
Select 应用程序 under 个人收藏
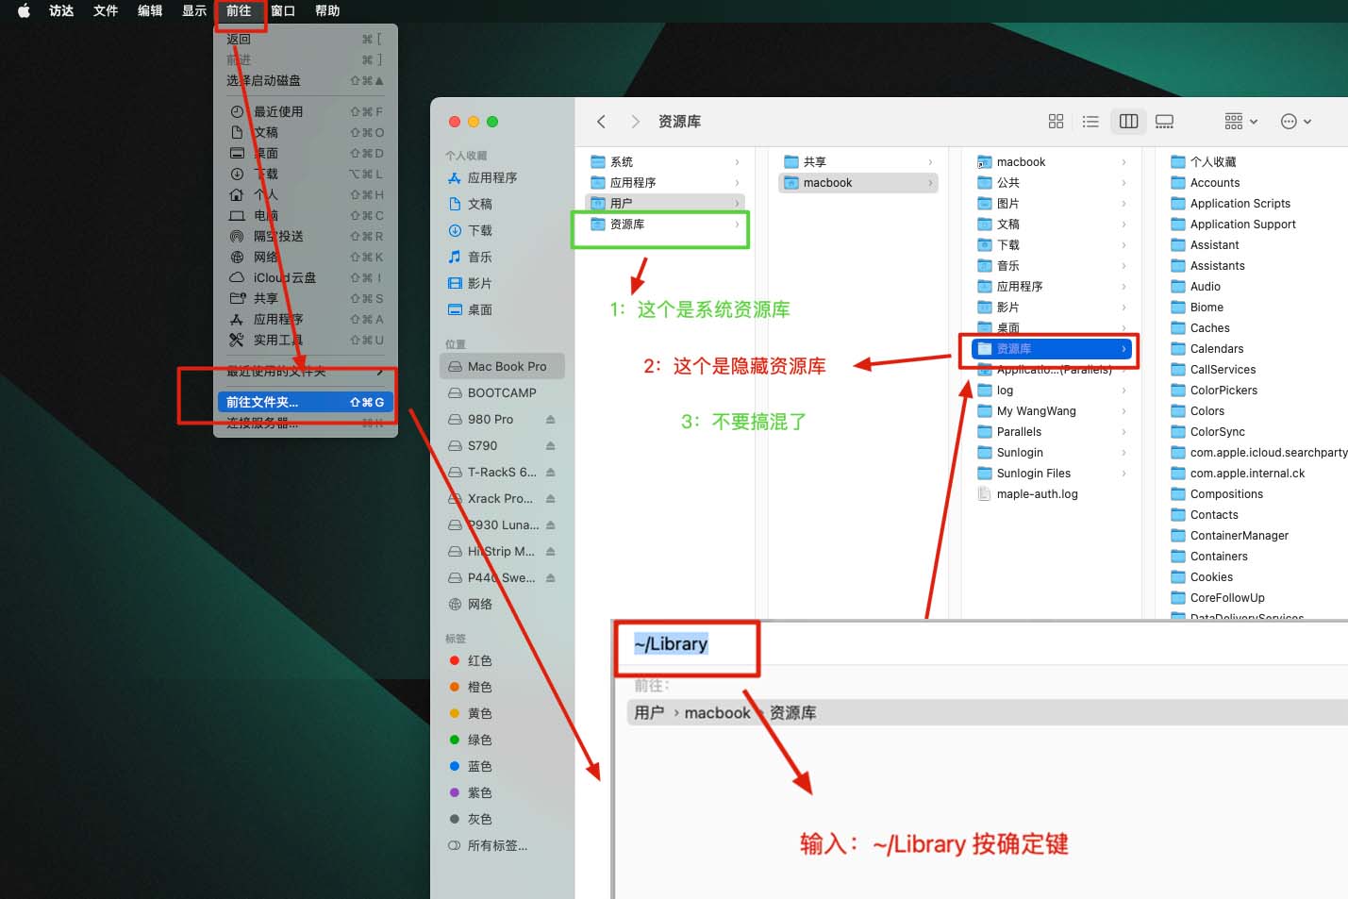(x=491, y=177)
